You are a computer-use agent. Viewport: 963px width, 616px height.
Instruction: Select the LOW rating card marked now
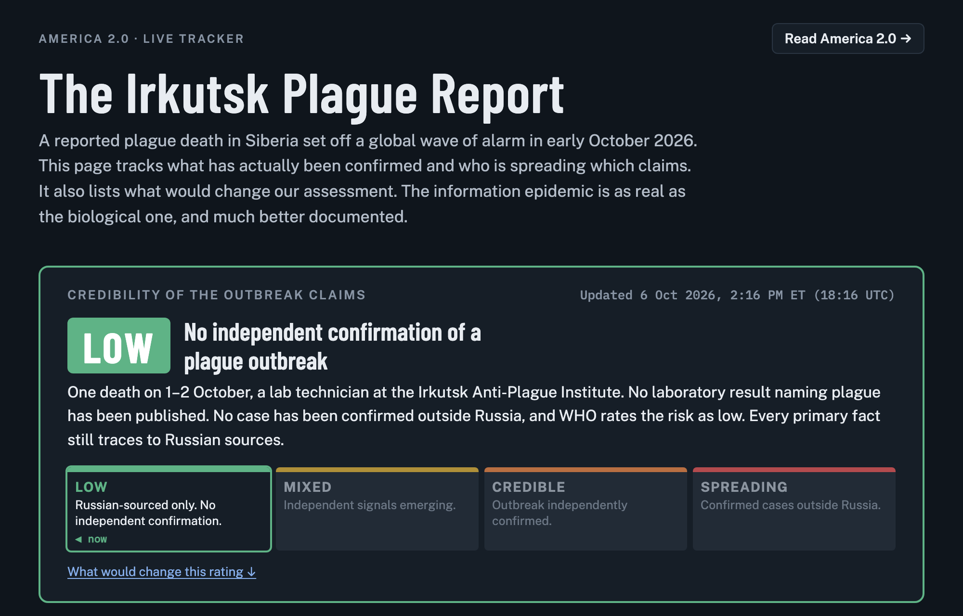(x=169, y=509)
